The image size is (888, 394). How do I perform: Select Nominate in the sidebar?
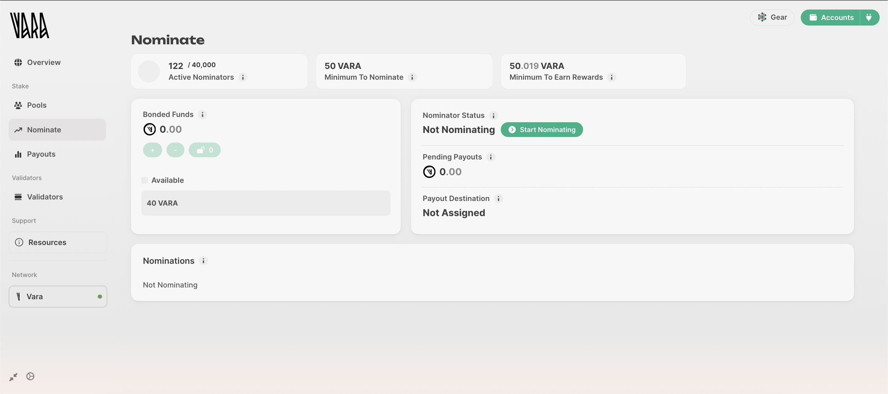(57, 130)
